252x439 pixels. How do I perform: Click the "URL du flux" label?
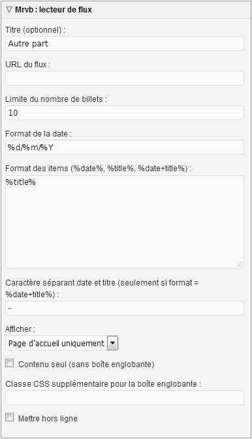point(27,65)
